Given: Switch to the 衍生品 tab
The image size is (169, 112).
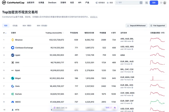Looking at the screenshot, I should pos(15,25).
